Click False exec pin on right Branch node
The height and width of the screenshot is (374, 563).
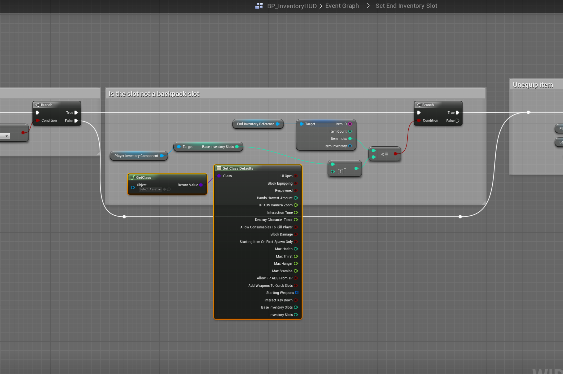[x=457, y=121]
